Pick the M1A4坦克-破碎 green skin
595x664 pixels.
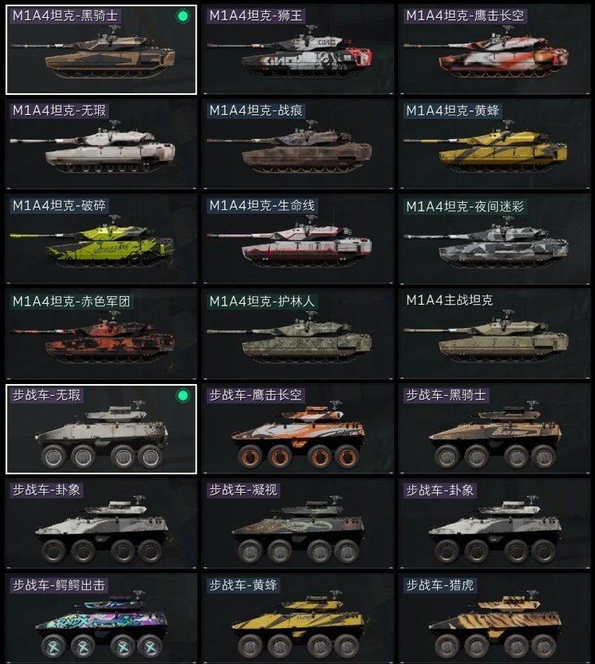tap(101, 239)
